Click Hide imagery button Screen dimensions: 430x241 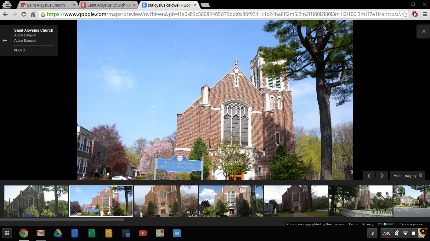point(407,175)
